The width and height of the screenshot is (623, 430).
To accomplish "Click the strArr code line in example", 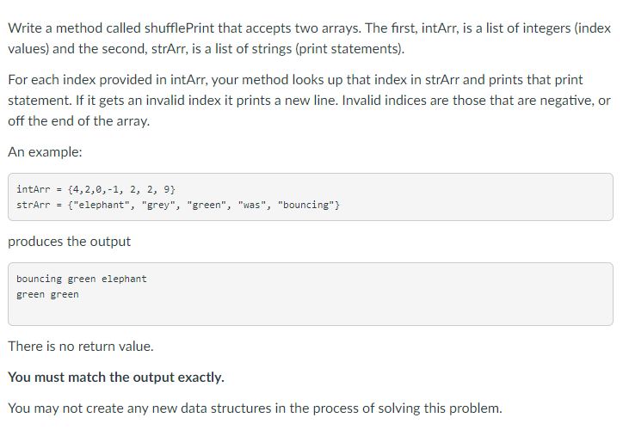I will tap(178, 206).
